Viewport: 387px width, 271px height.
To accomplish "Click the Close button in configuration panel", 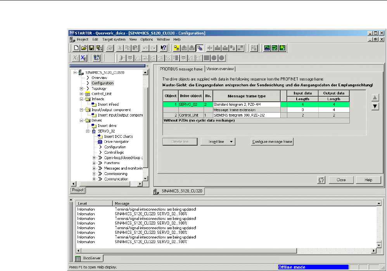I will click(341, 180).
